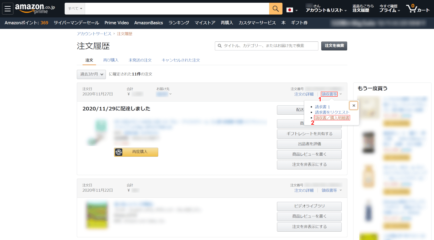
Task: Click 出品者を評価 button
Action: [x=309, y=144]
